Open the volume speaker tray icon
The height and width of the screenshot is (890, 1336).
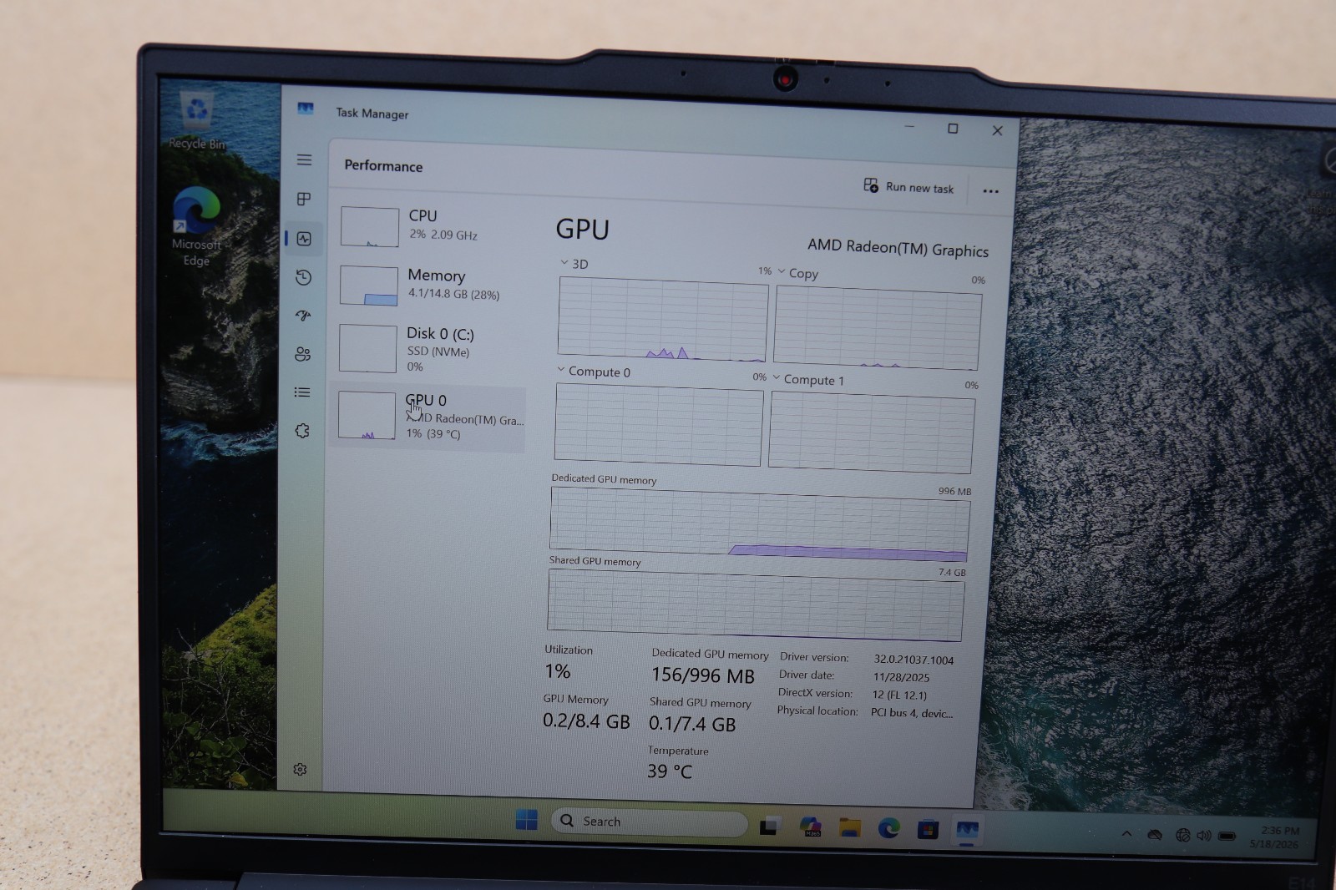[1204, 835]
